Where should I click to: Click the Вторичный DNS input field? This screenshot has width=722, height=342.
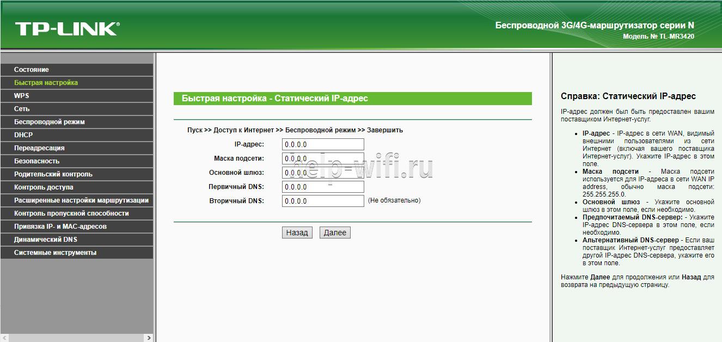click(x=323, y=201)
